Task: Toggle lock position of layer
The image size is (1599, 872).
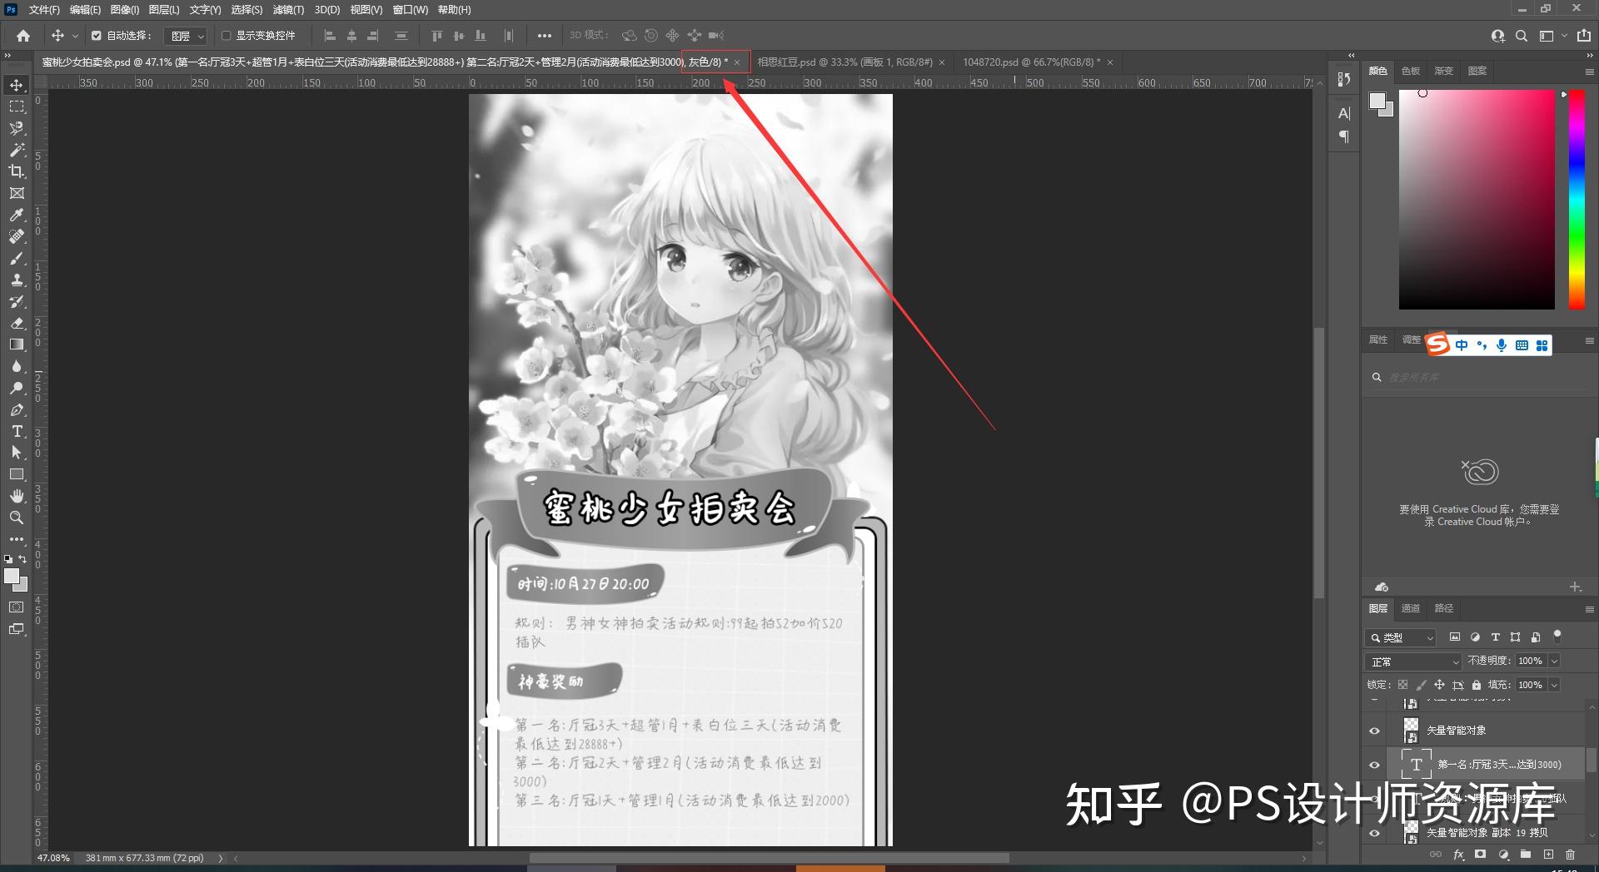Action: click(x=1439, y=685)
